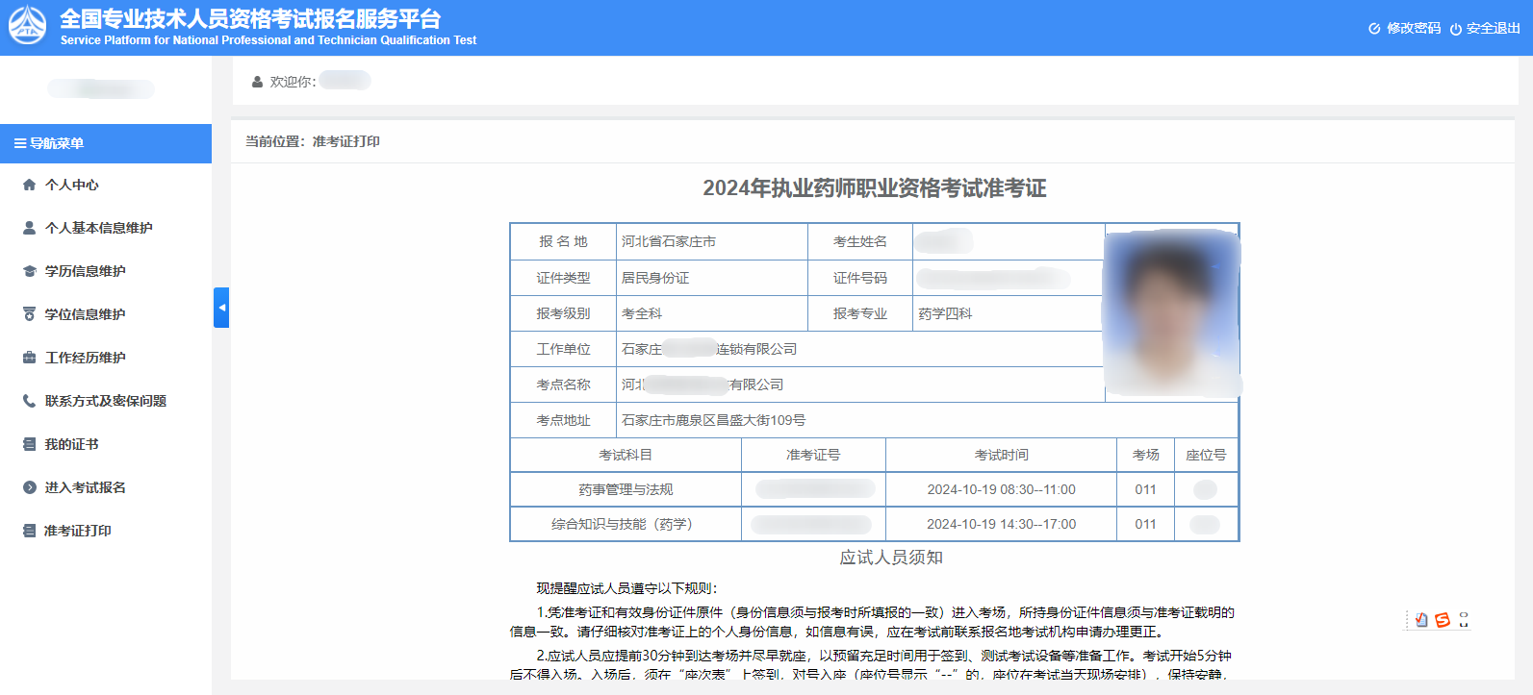Open the 学历信息维护 menu entry
The height and width of the screenshot is (695, 1533).
point(85,271)
